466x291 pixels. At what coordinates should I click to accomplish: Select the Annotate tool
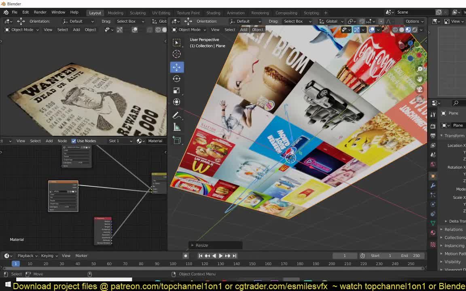(x=176, y=115)
